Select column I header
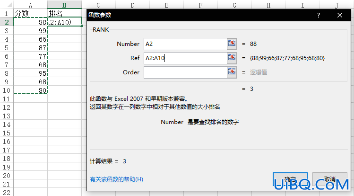The width and height of the screenshot is (354, 196). click(303, 5)
